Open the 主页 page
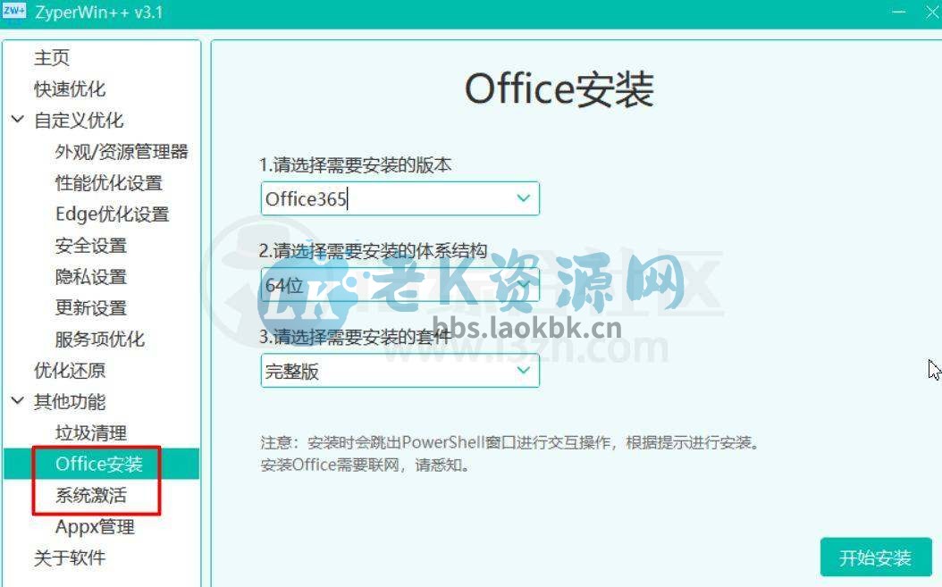This screenshot has width=942, height=587. [x=52, y=58]
